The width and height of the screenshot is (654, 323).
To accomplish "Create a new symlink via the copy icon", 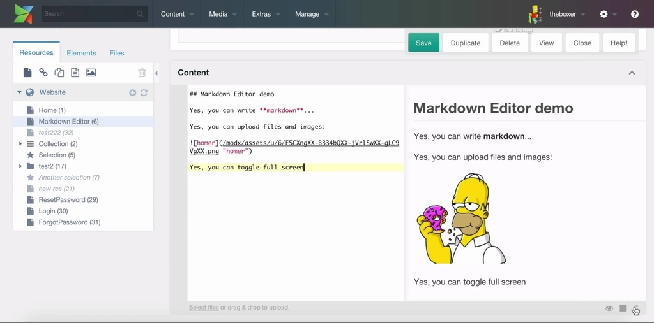I will coord(59,73).
